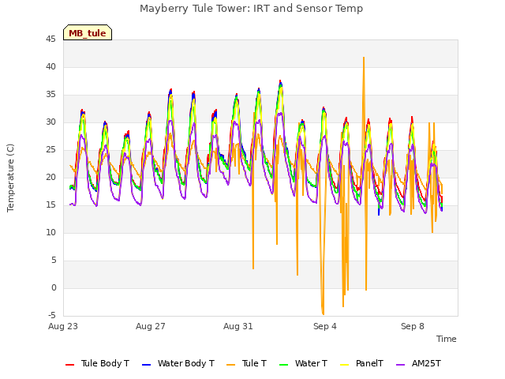Click the Tule Body T legend label
This screenshot has height=379, width=505.
(x=105, y=363)
